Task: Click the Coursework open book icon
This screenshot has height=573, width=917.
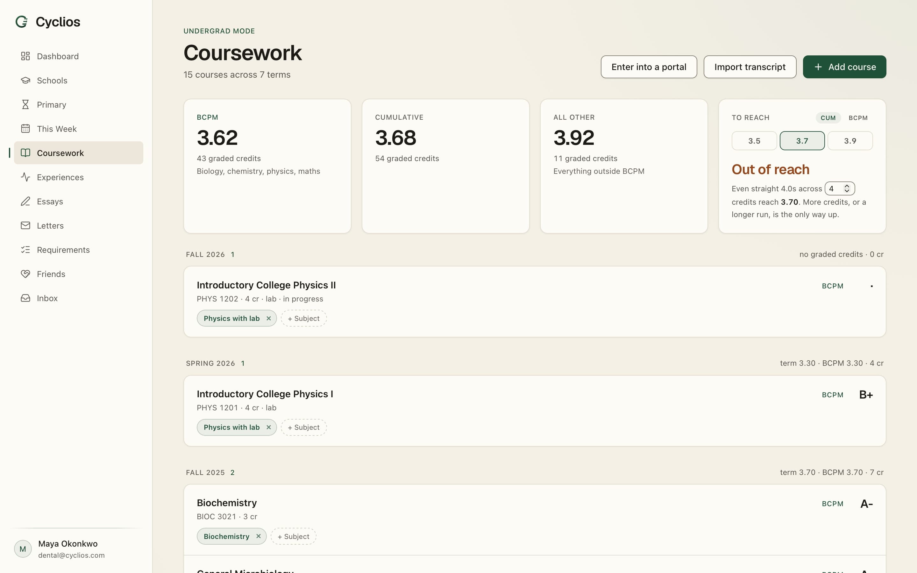Action: [x=25, y=153]
